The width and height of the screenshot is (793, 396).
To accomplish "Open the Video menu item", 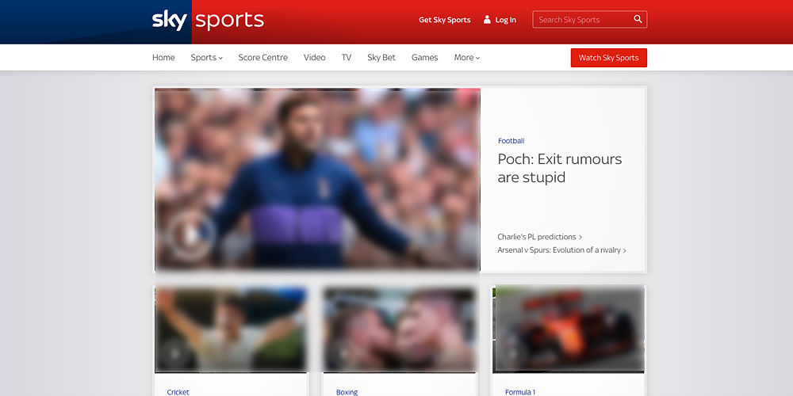I will (x=315, y=58).
